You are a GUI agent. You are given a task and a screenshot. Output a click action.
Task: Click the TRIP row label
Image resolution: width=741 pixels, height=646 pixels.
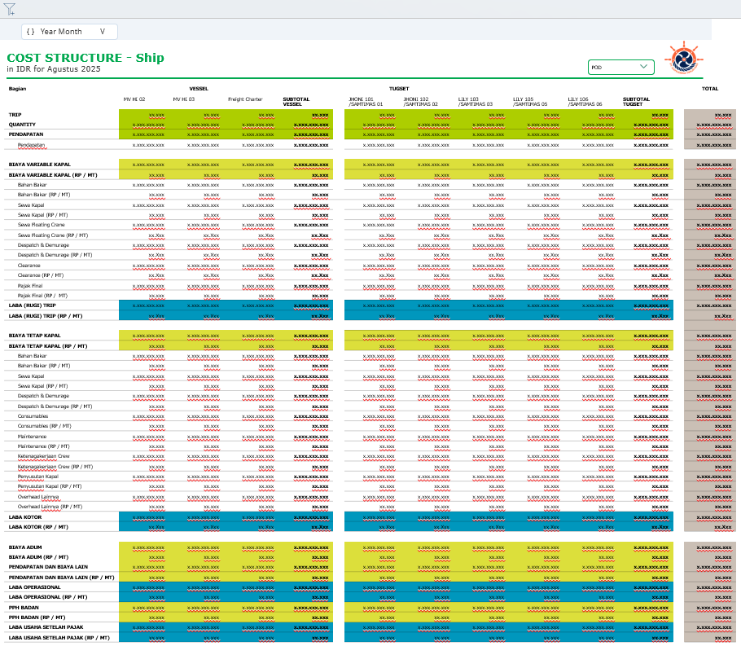15,115
